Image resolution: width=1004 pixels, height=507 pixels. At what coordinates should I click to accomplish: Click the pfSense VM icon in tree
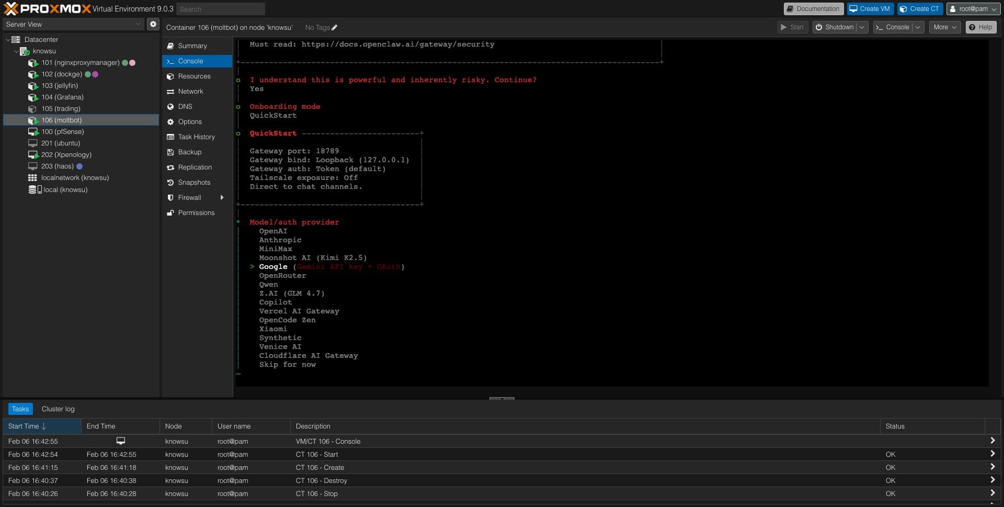point(33,132)
